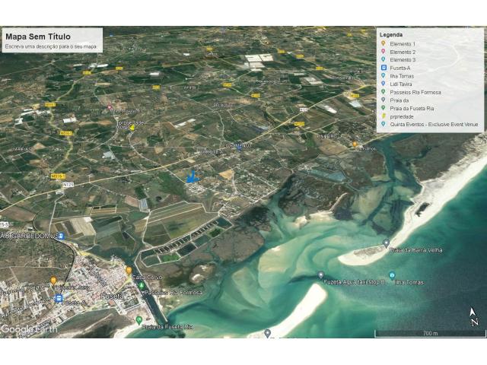Viewport: 487px width, 365px height.
Task: Click the yellow propriedade pushpin on the map
Action: coord(132,128)
